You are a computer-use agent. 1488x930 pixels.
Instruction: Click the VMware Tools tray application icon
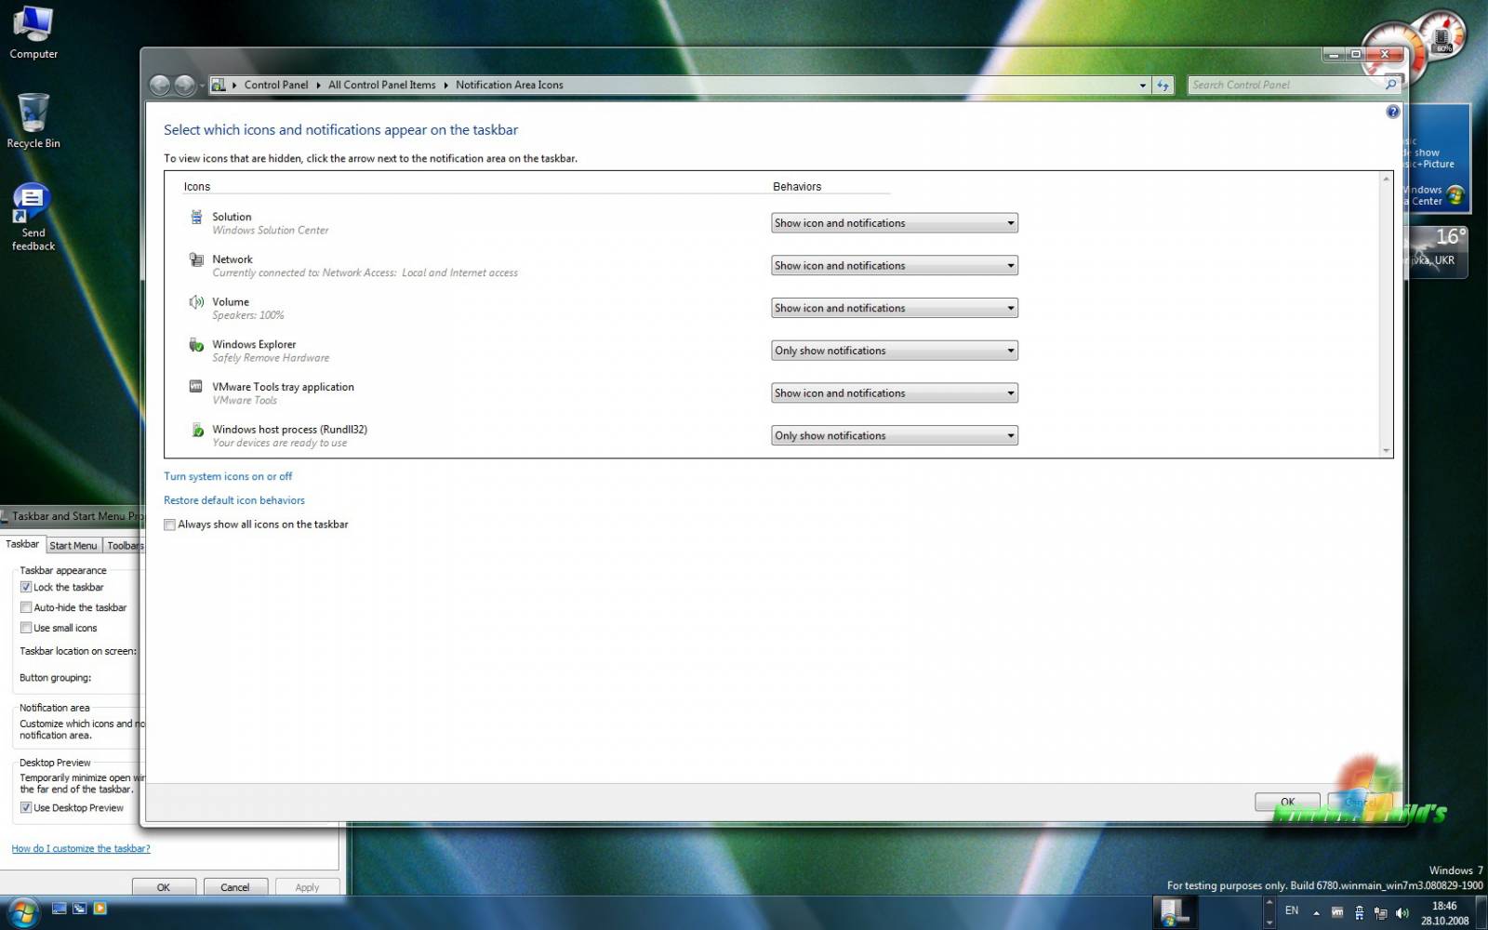[x=196, y=386]
